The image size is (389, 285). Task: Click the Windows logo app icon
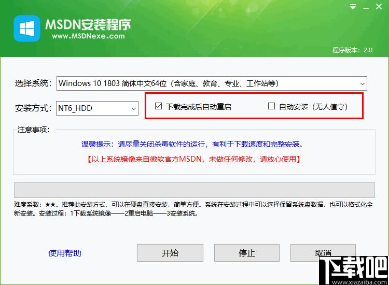pos(27,28)
